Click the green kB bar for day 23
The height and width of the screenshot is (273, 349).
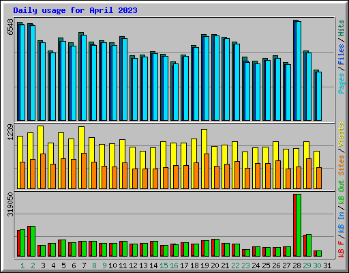(x=247, y=253)
